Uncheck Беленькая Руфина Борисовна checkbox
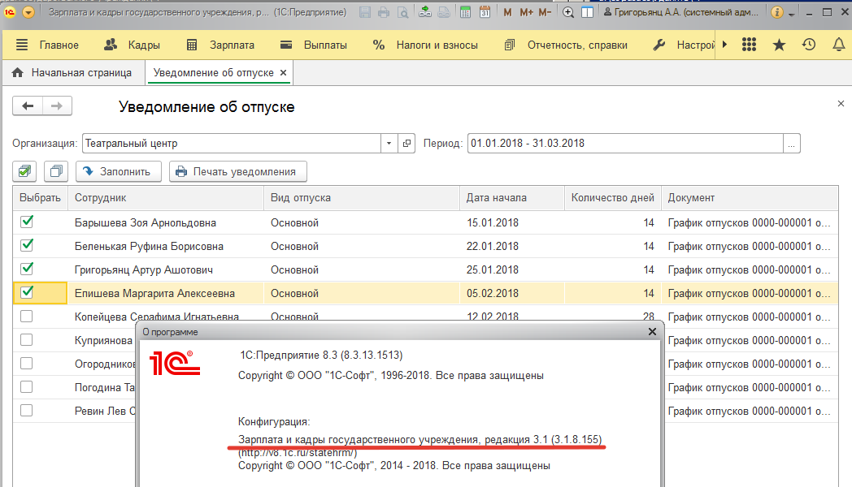 click(27, 245)
